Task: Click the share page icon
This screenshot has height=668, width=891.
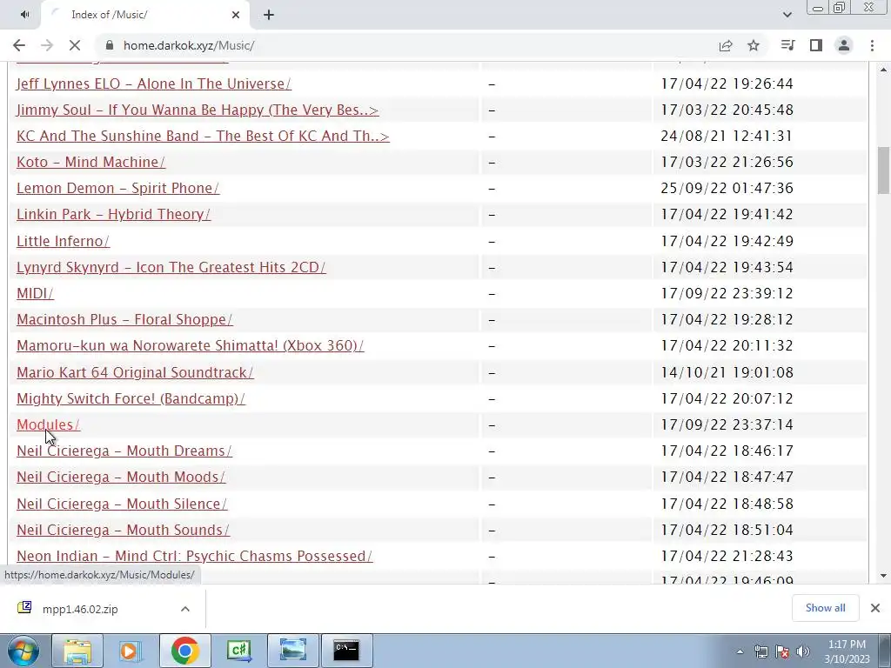Action: tap(726, 45)
